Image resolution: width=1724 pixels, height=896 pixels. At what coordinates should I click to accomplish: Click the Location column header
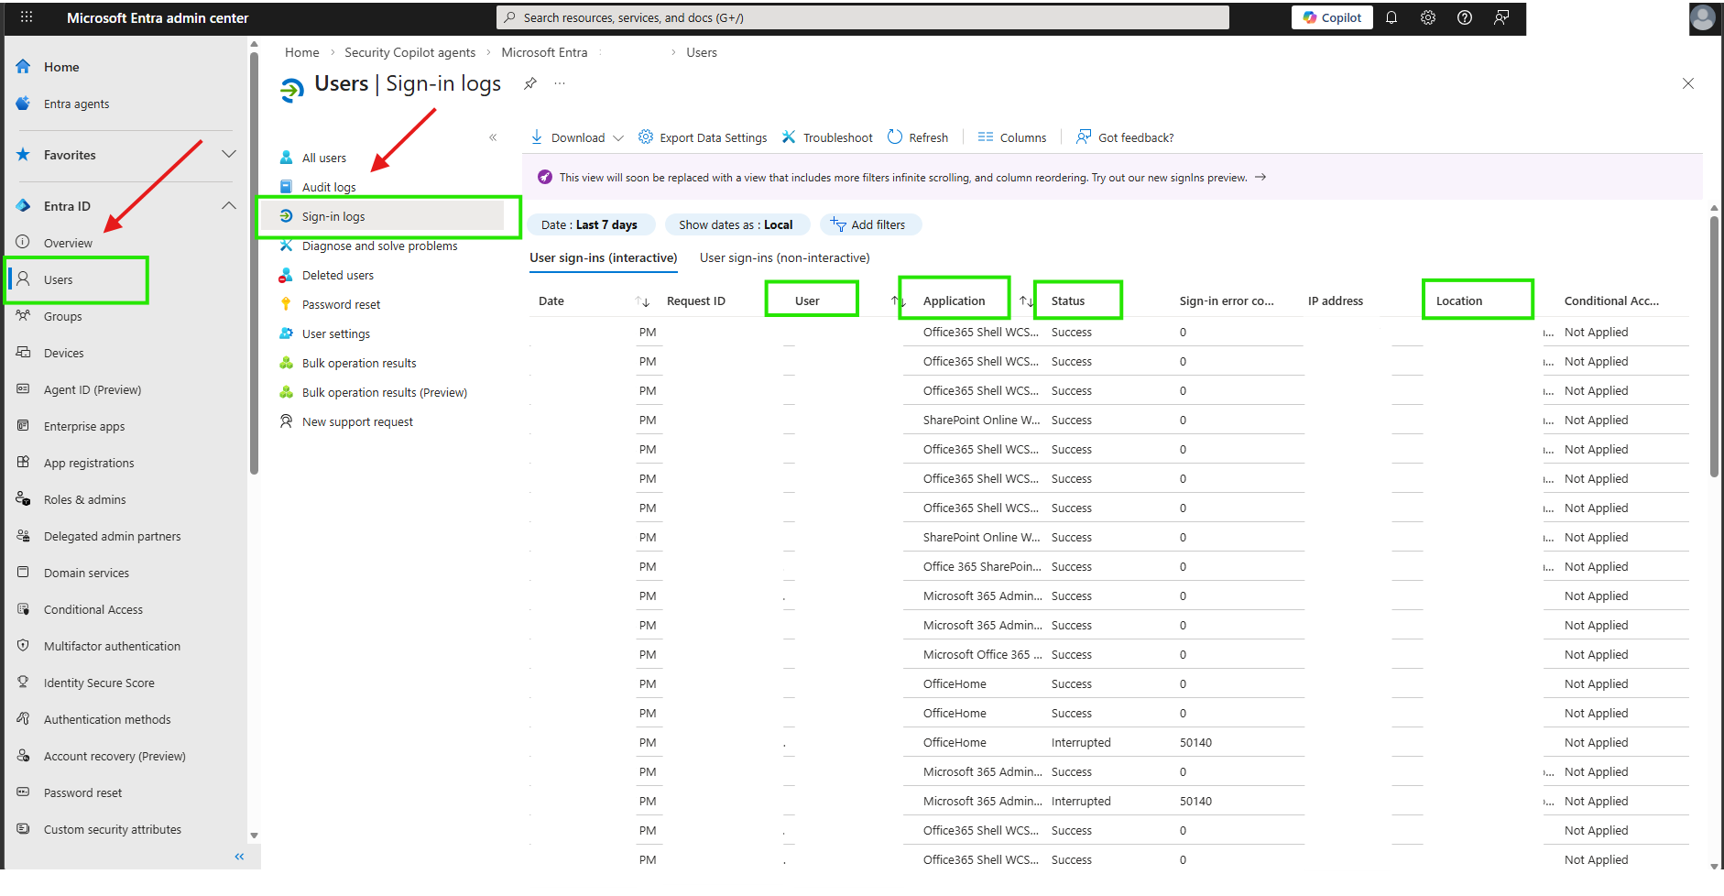click(1459, 300)
